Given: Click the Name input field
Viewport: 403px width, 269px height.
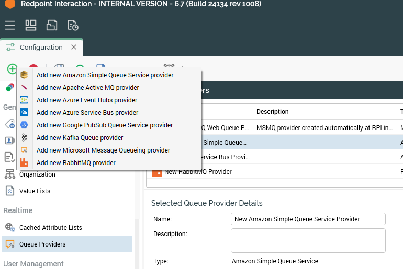Looking at the screenshot, I should pos(308,219).
